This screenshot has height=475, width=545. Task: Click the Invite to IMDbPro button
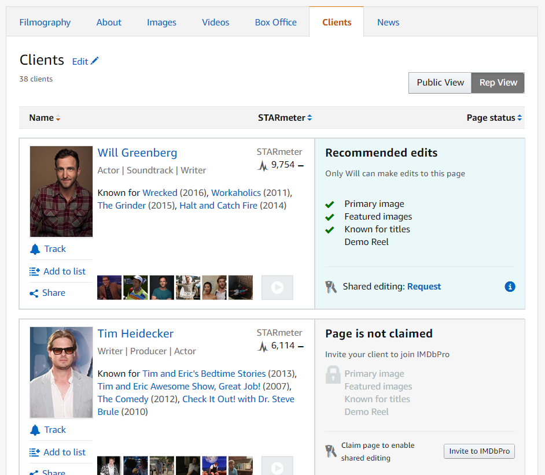(x=479, y=451)
